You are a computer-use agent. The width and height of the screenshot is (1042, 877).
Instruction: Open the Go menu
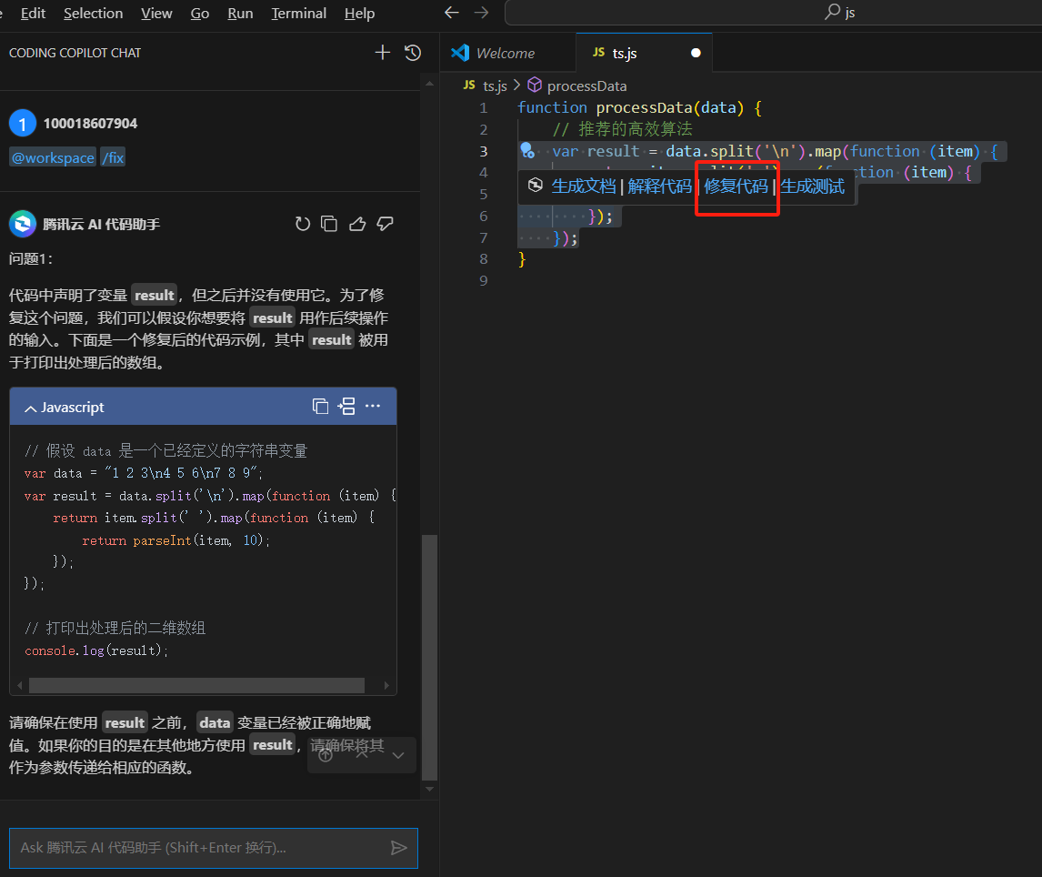click(200, 14)
